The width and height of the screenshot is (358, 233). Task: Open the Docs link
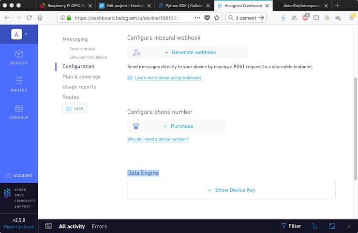click(19, 195)
